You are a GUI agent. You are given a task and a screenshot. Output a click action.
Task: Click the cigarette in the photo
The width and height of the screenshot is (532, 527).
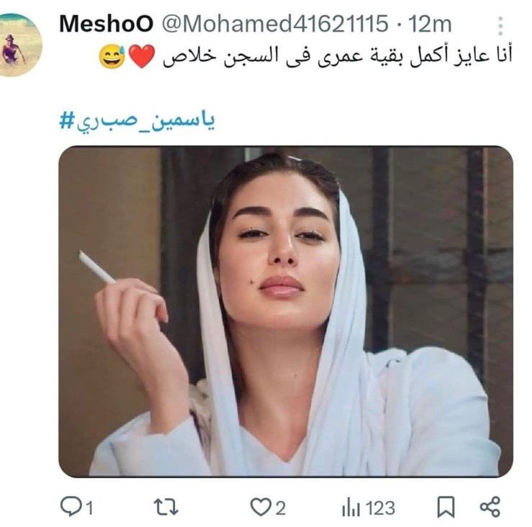[x=96, y=267]
